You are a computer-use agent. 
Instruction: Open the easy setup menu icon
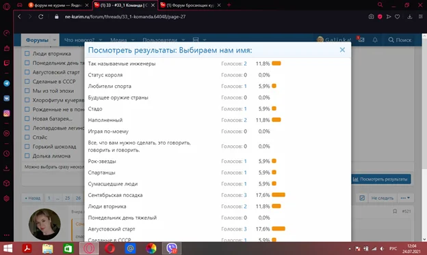(x=420, y=16)
